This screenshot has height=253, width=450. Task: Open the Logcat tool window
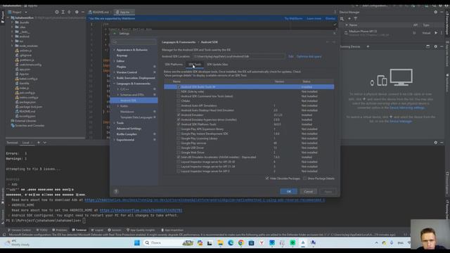click(97, 230)
